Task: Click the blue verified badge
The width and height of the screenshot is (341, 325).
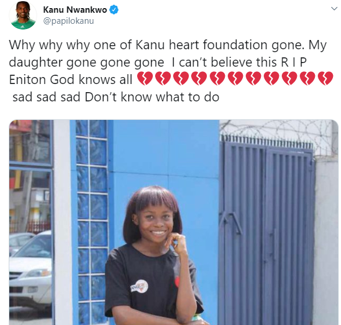Action: (x=114, y=10)
